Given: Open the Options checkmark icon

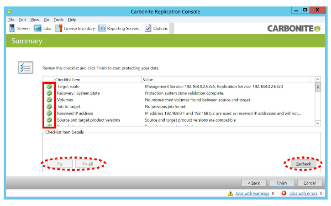Looking at the screenshot, I should 148,28.
